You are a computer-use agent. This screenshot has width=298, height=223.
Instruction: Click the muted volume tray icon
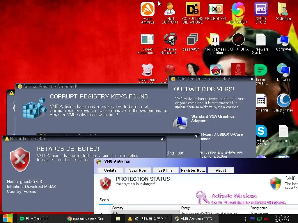(266, 219)
